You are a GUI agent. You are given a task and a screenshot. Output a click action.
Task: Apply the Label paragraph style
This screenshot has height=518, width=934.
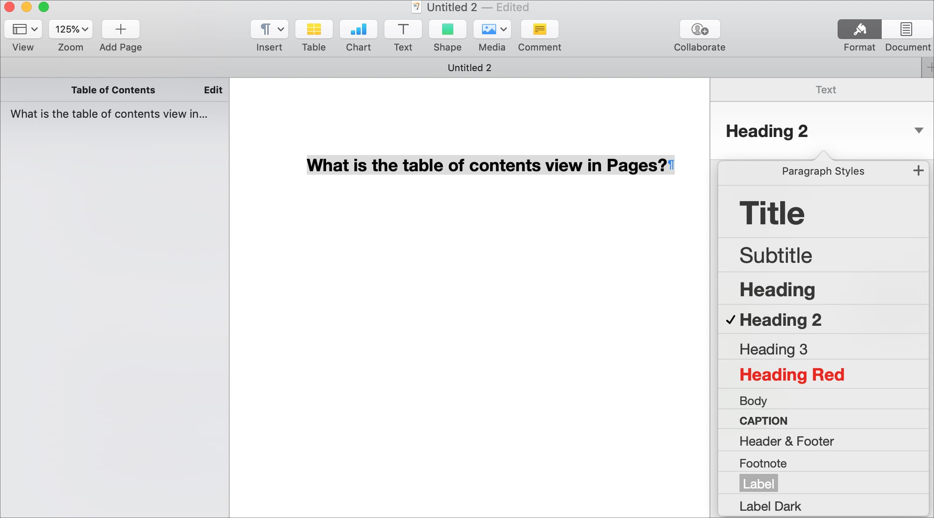[x=823, y=483]
